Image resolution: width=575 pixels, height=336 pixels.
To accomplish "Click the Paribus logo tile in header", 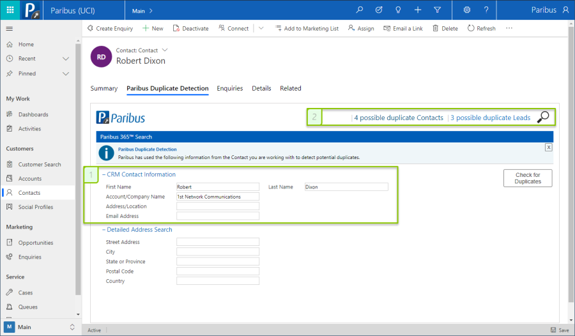I will (x=31, y=10).
